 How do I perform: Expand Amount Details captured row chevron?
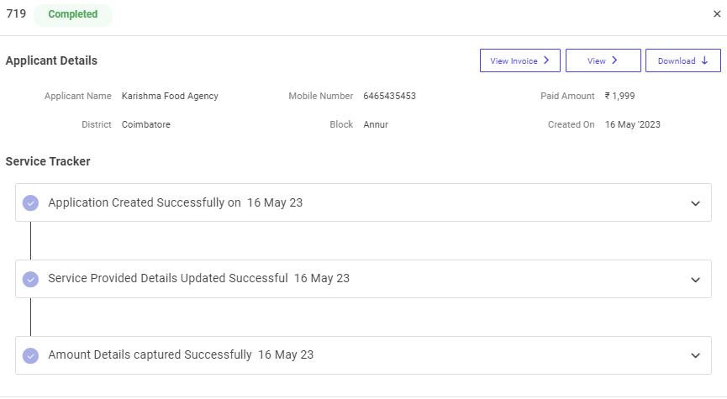(x=695, y=355)
